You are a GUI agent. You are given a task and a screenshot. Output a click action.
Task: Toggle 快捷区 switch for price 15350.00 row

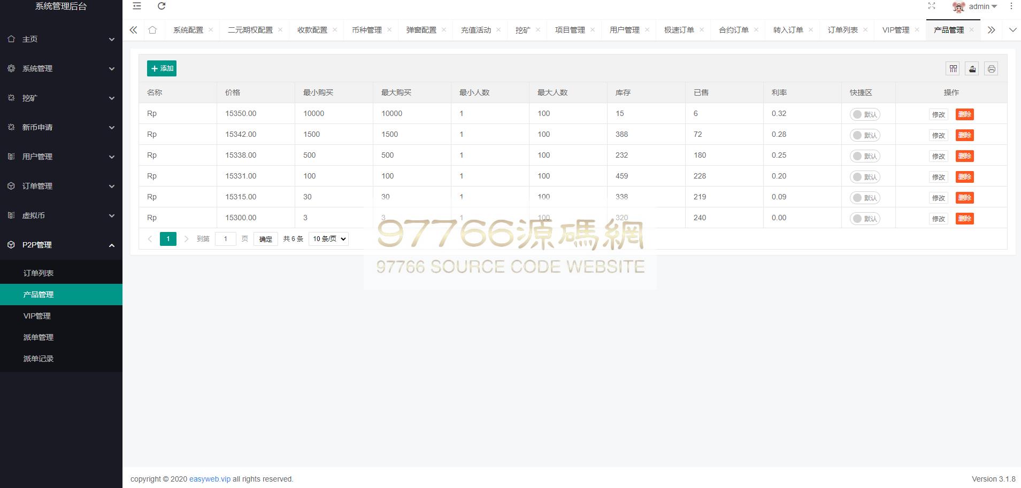865,114
